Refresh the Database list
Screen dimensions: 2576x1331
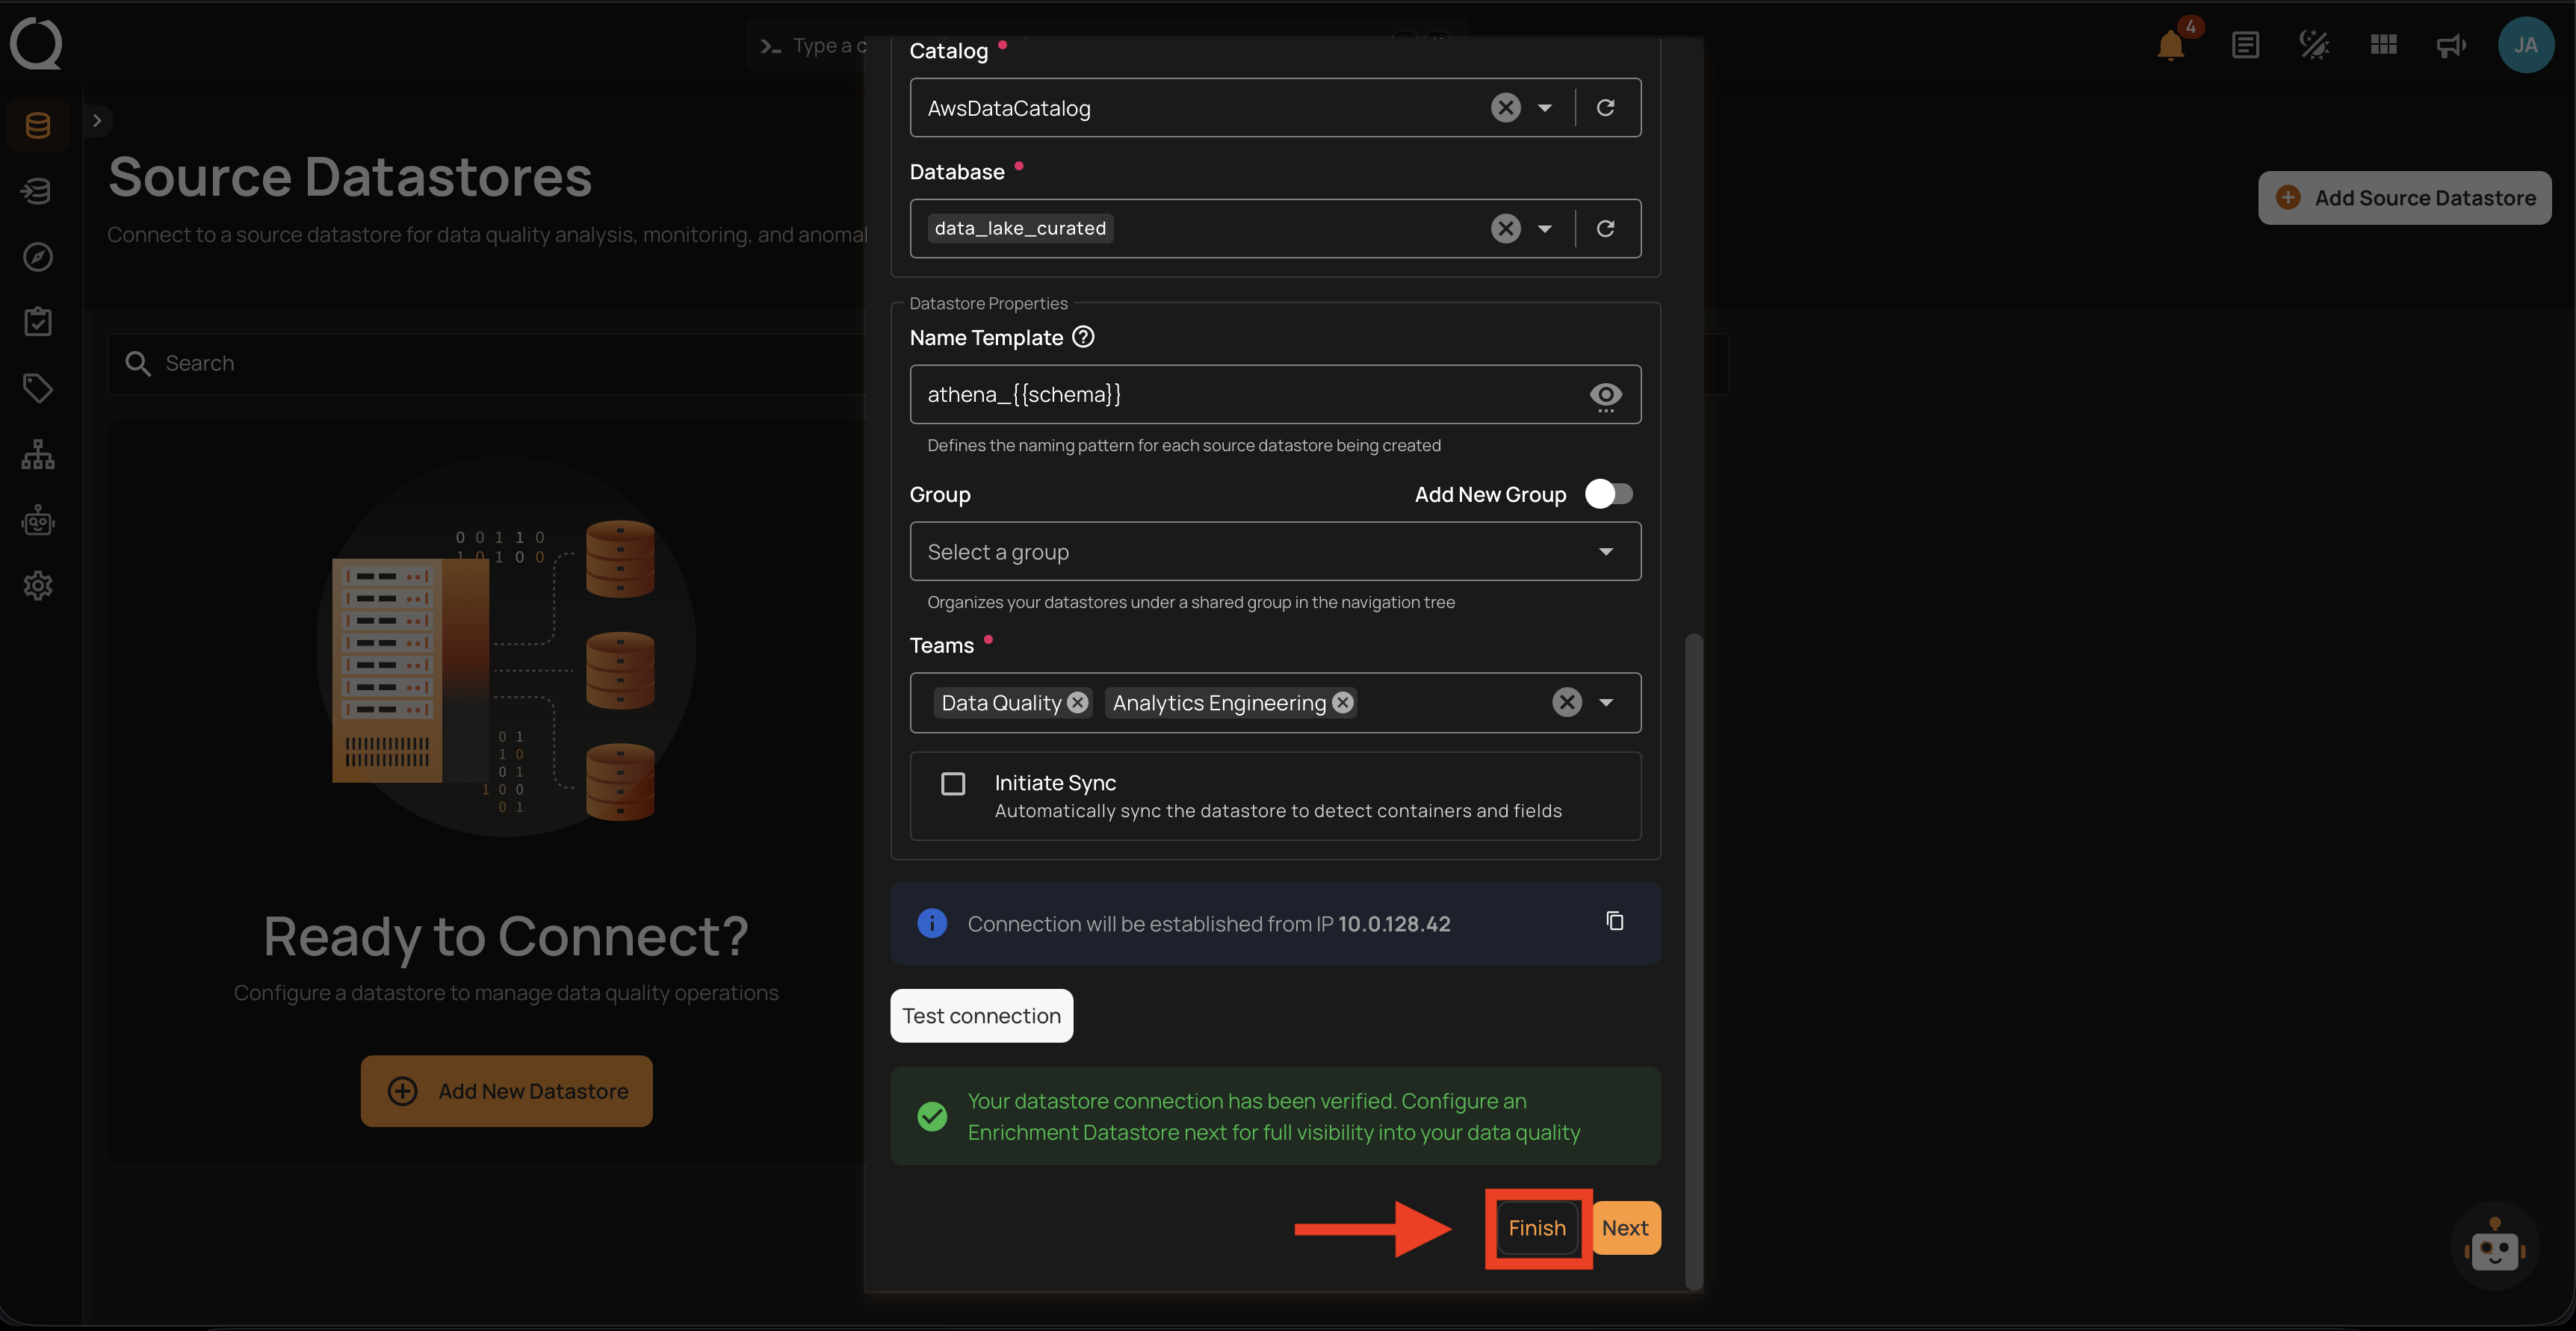[x=1605, y=229]
